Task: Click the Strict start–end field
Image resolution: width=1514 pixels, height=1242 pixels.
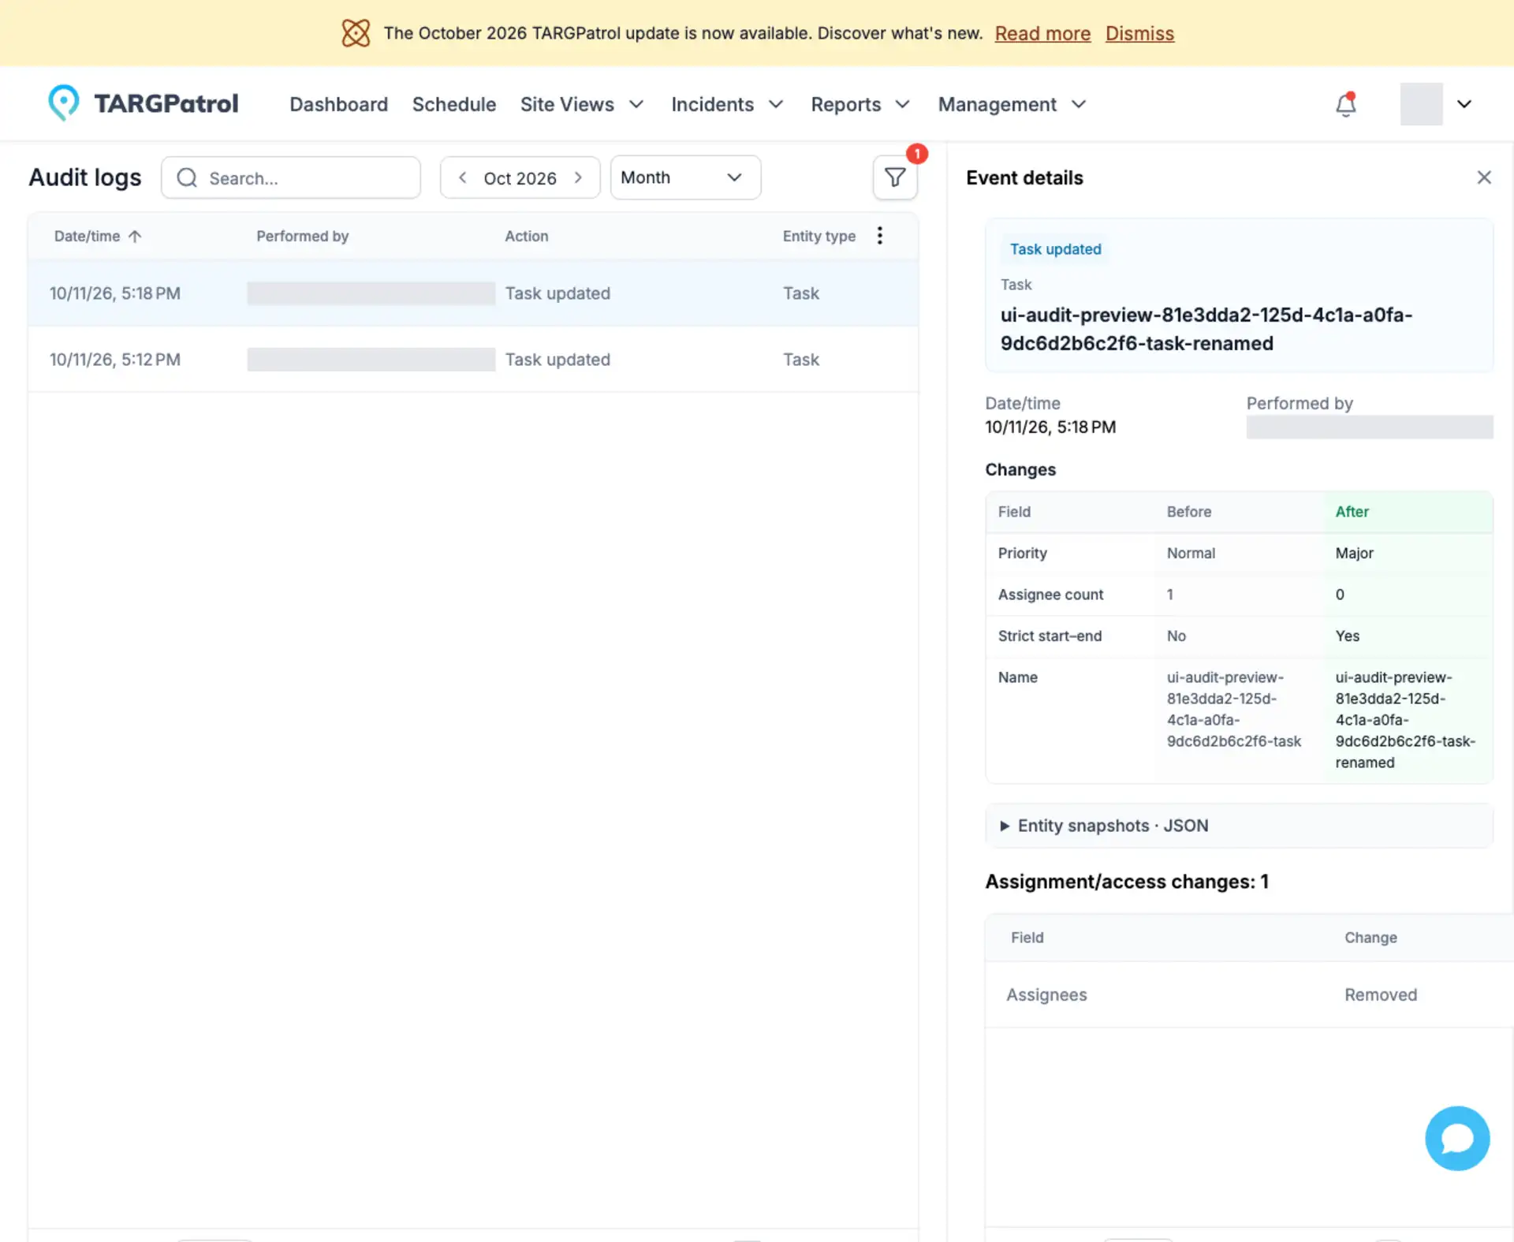Action: tap(1050, 636)
